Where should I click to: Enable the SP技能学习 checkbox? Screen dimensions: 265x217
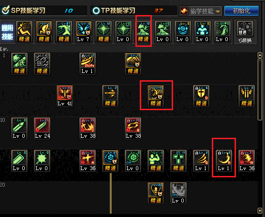point(5,10)
